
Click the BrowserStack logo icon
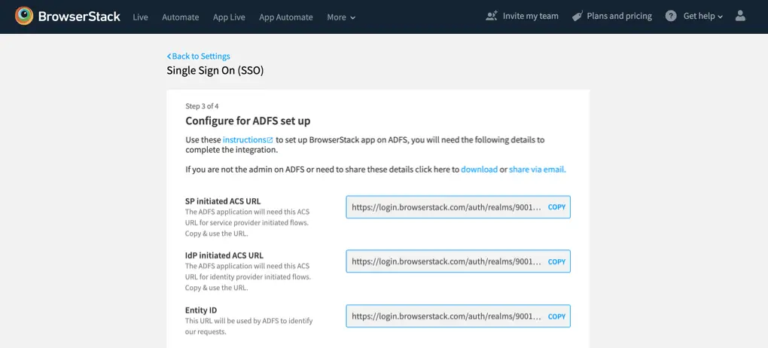tap(24, 16)
